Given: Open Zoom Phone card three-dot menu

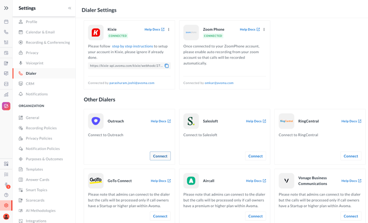Looking at the screenshot, I should 264,29.
